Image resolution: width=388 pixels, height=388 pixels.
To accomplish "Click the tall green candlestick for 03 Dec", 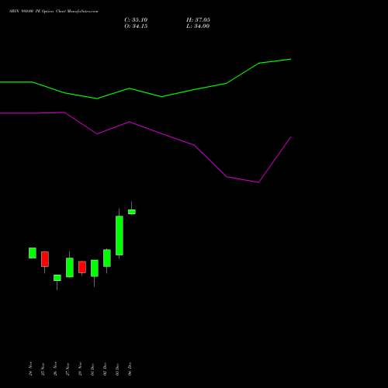I will pos(120,235).
